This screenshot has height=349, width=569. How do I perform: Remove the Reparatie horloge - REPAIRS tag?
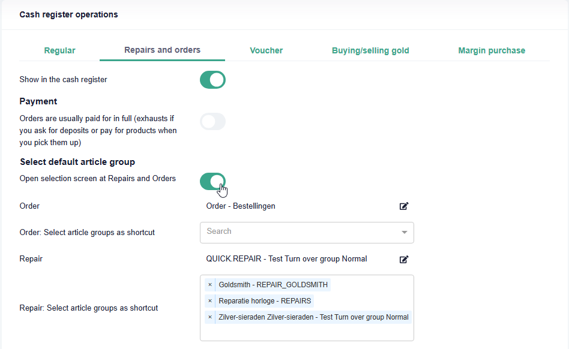click(210, 301)
